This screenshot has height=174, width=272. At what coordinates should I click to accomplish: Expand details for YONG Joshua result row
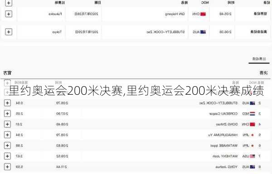7,167
